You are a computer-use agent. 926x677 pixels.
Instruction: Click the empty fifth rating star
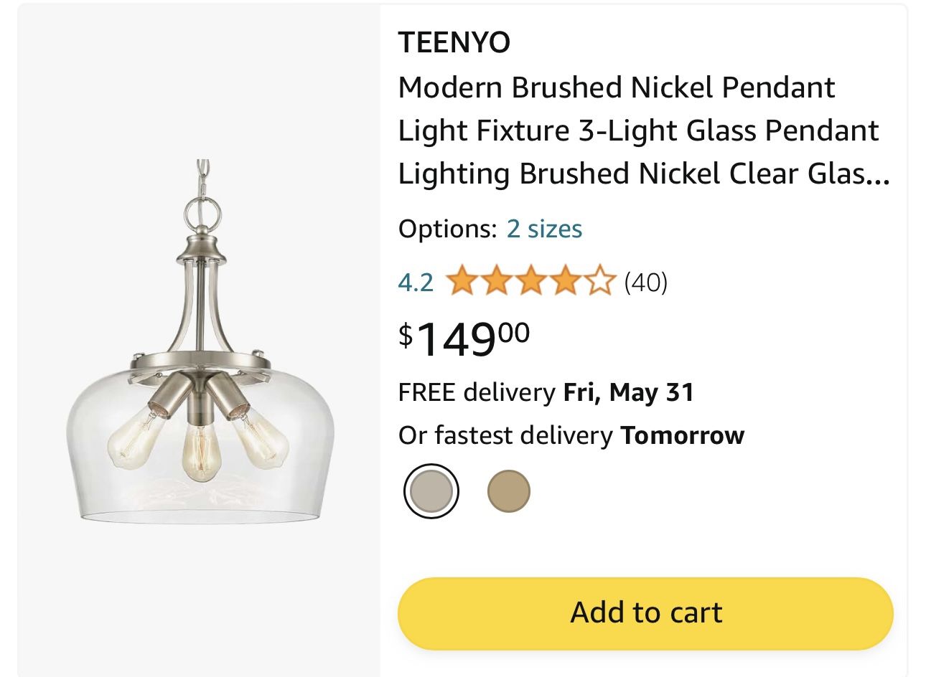[600, 282]
